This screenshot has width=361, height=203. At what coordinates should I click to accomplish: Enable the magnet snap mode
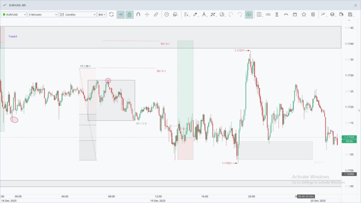pos(138,14)
